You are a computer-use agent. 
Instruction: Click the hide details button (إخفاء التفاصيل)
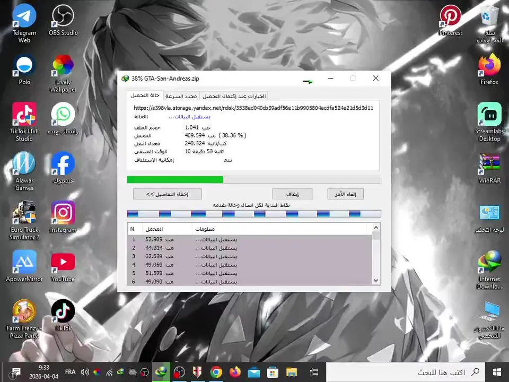[x=167, y=194]
